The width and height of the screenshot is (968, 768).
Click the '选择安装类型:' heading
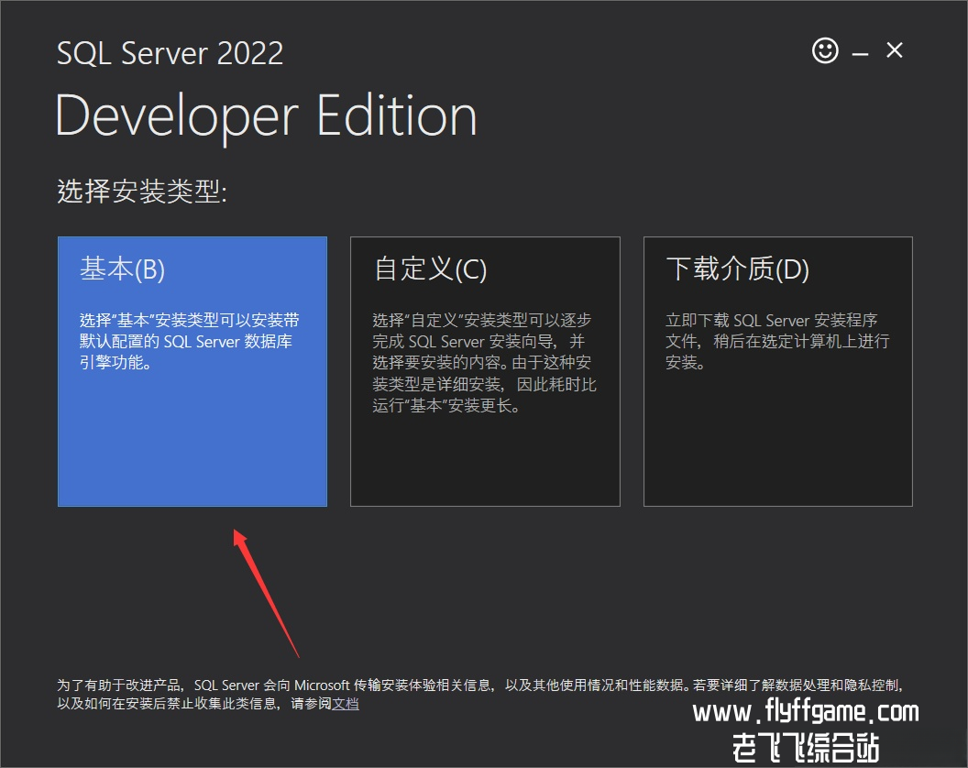pos(142,191)
